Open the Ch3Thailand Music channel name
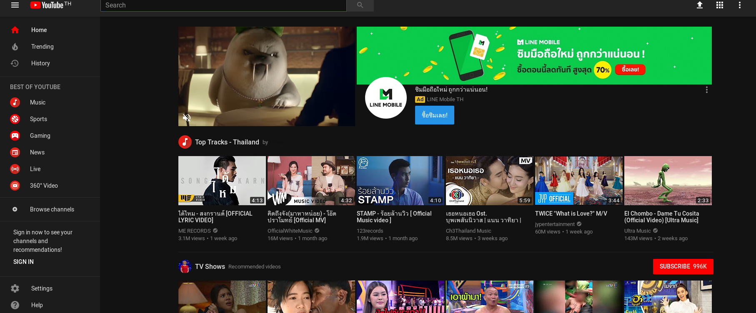 [468, 231]
